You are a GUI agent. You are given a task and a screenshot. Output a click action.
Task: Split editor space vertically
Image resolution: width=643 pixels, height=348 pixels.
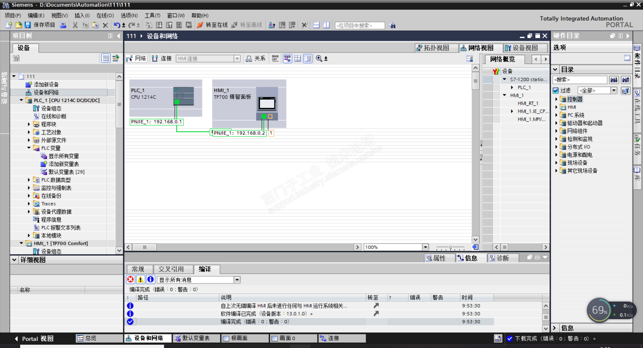coord(327,25)
